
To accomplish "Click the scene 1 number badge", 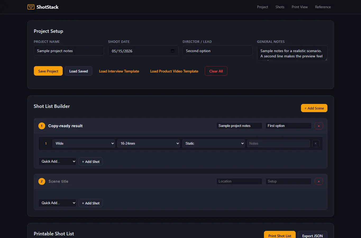I will (x=42, y=126).
